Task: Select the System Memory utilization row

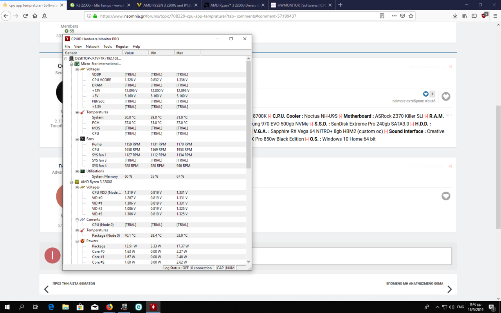Action: (x=155, y=176)
